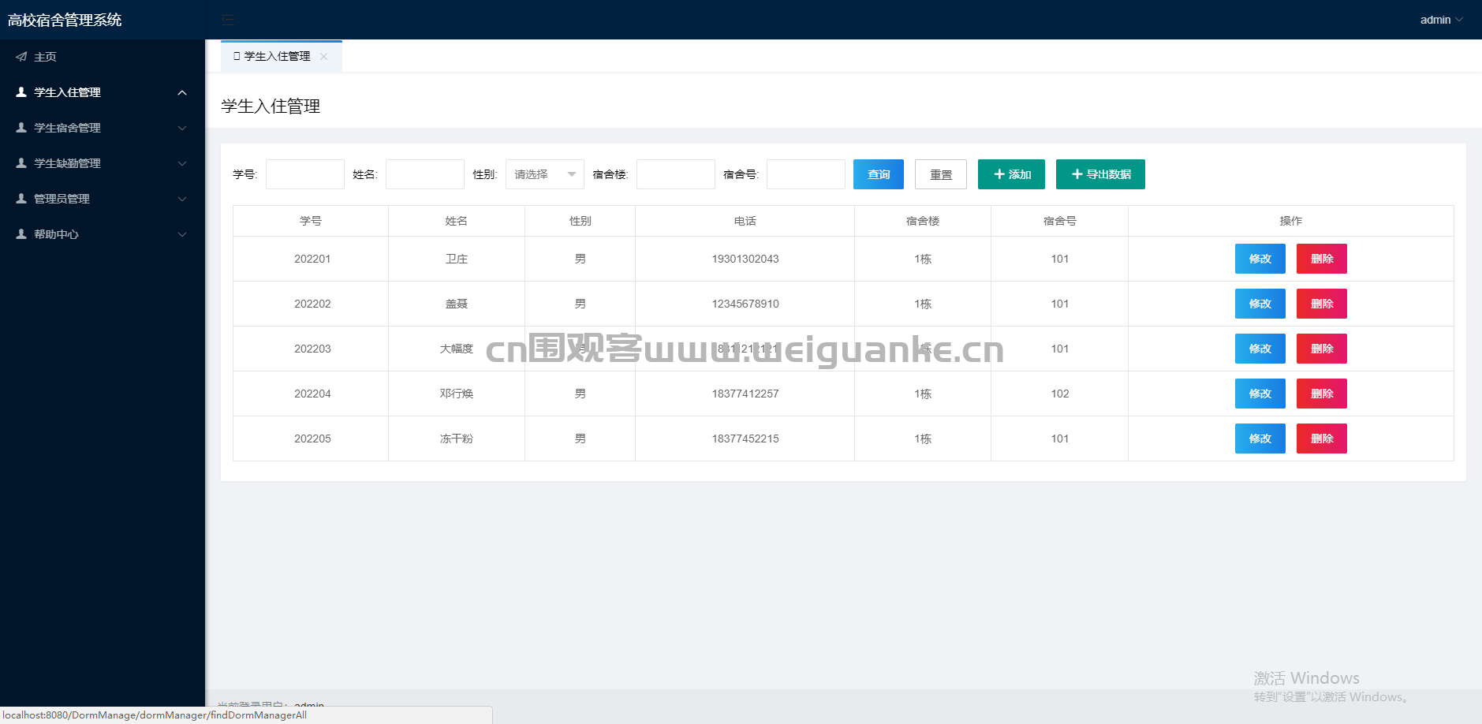Delete the row for student 202204
The width and height of the screenshot is (1482, 724).
[x=1321, y=394]
